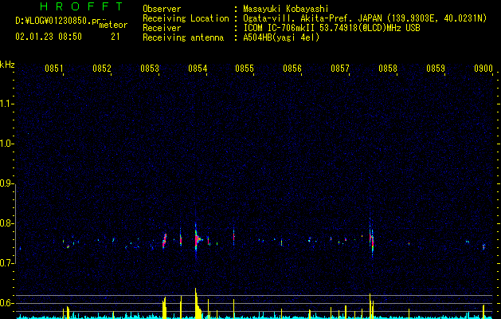Click the 0.8 kHz axis label
Viewport: 501px width, 319px height.
point(6,223)
